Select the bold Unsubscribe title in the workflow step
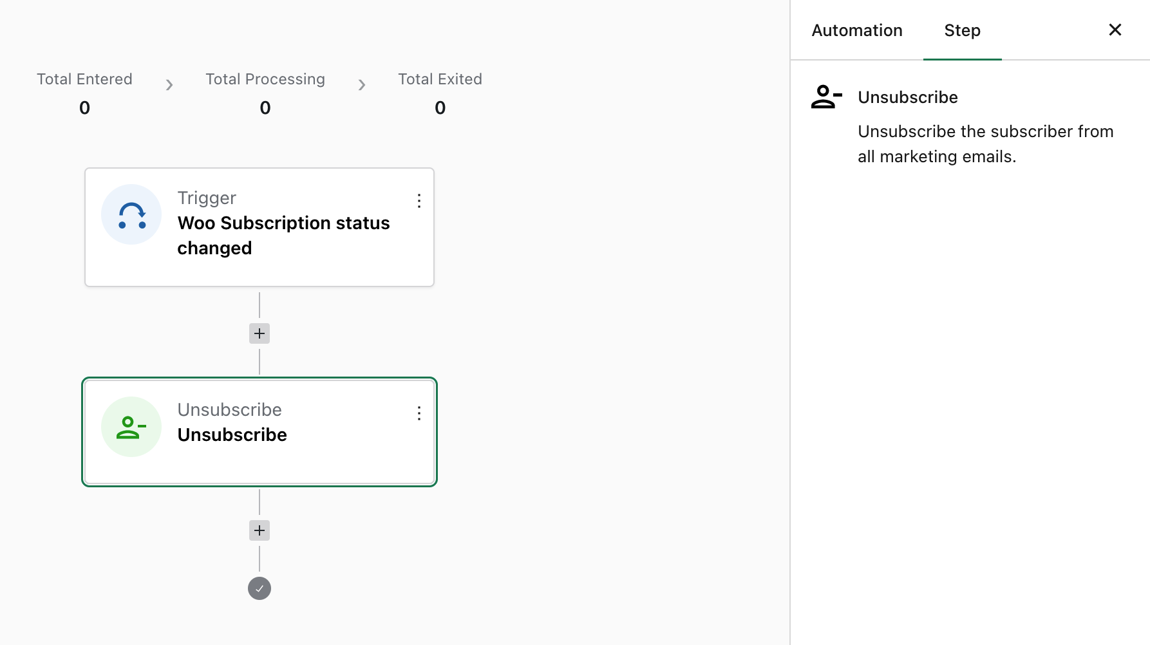Viewport: 1150px width, 645px height. 232,435
